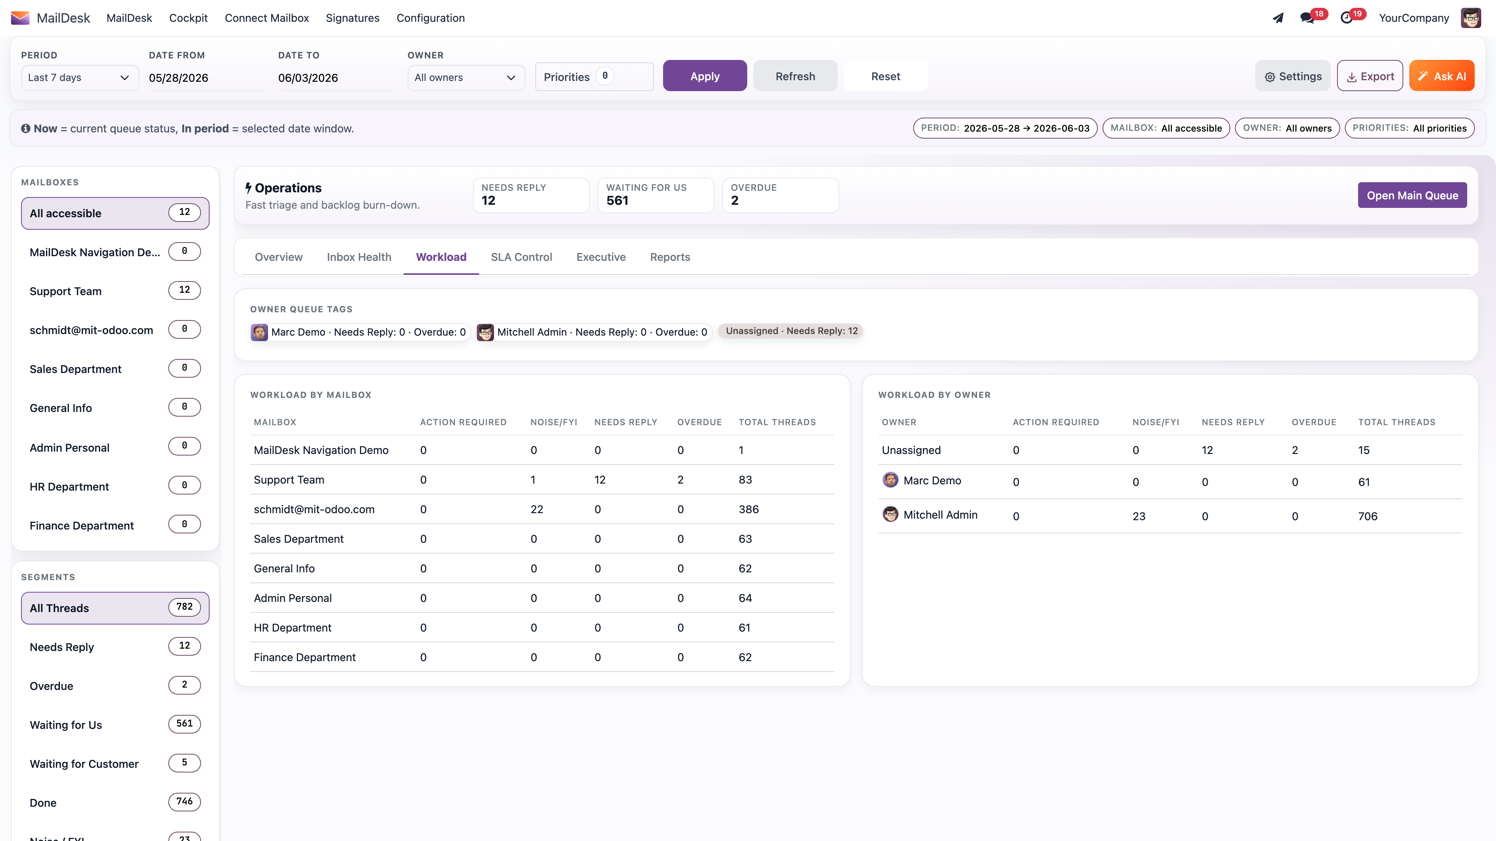
Task: Select Waiting for Customer segment
Action: pos(115,763)
